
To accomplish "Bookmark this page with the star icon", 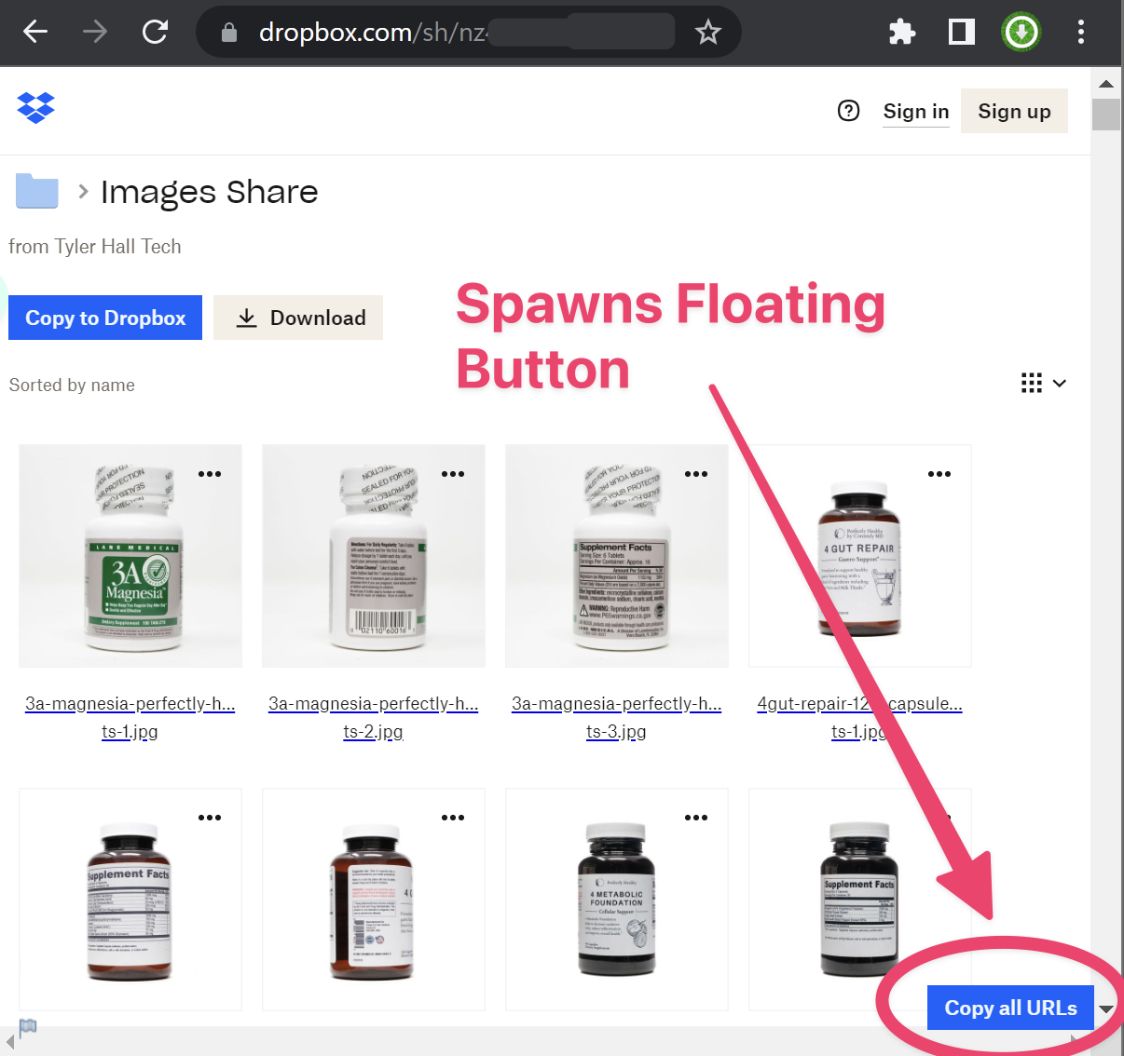I will [708, 33].
